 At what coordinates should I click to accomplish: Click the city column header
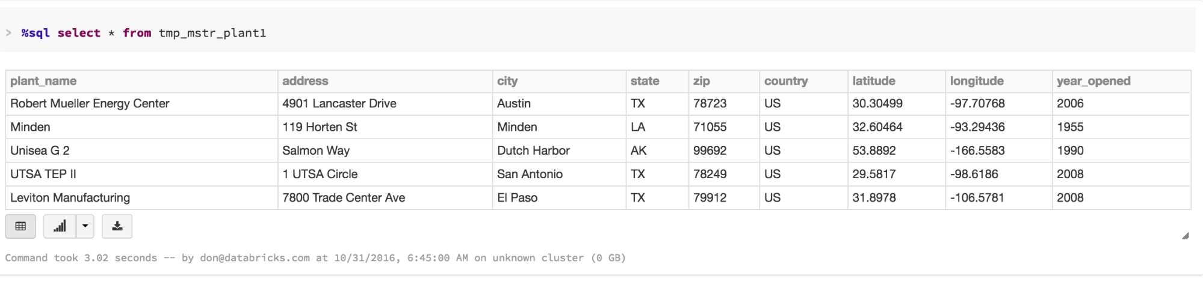[507, 81]
